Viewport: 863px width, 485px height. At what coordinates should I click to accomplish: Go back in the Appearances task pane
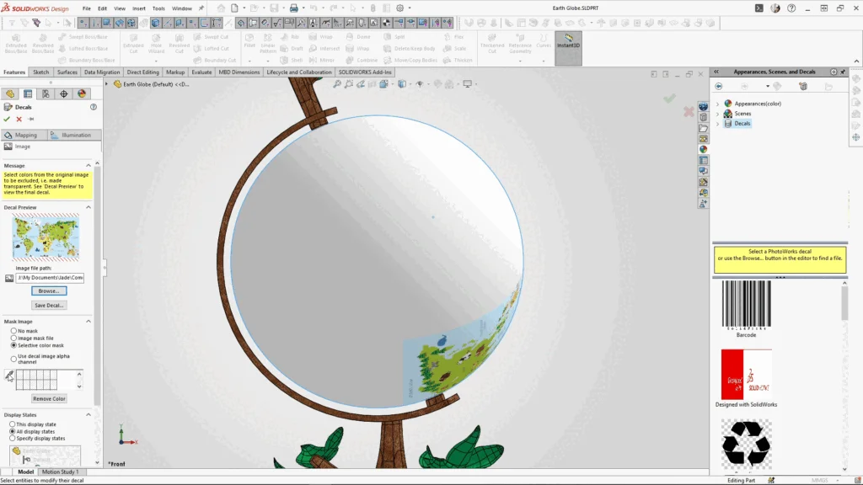pos(719,87)
